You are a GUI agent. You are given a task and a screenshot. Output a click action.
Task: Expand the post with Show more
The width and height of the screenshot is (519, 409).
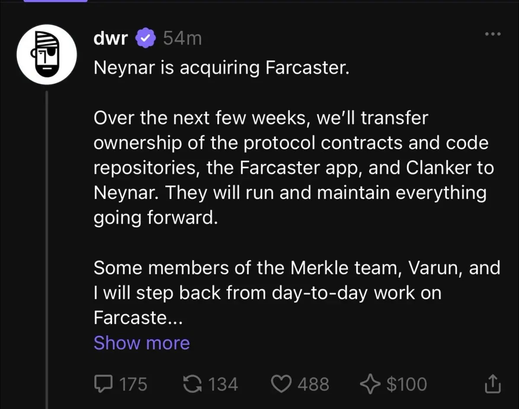pos(141,343)
